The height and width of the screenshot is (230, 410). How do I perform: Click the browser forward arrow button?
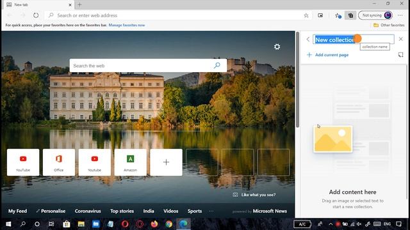23,15
